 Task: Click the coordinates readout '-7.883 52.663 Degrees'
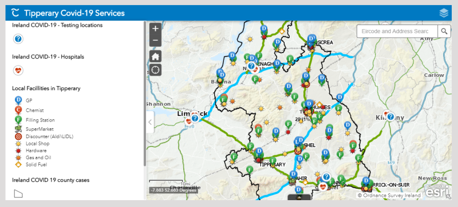(173, 190)
